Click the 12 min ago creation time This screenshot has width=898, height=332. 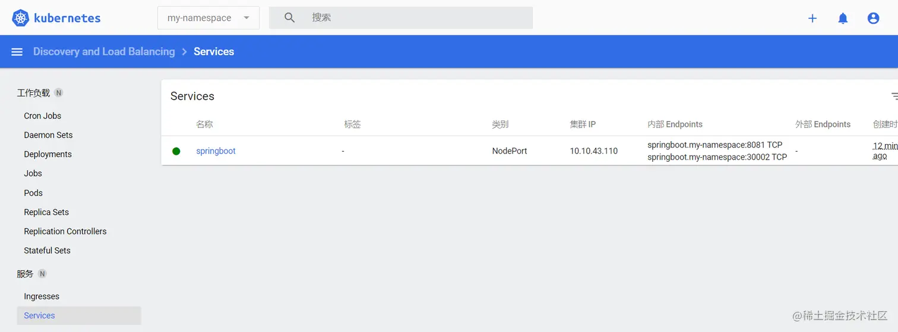click(x=885, y=151)
